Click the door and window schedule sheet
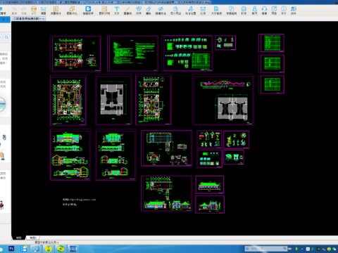The height and width of the screenshot is (253, 338). point(187,53)
